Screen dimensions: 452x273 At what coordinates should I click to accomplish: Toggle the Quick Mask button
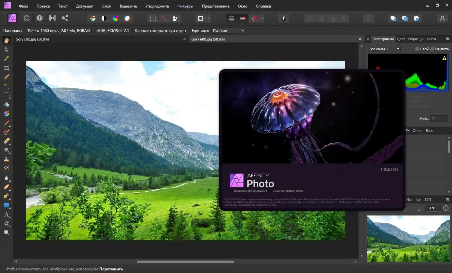[x=201, y=18]
